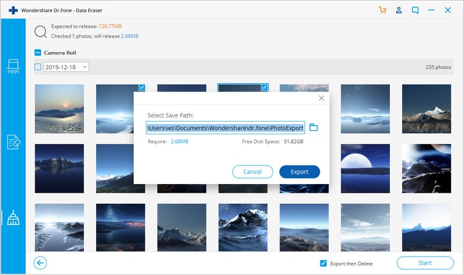Image resolution: width=464 pixels, height=275 pixels.
Task: Open the 2019-12-18 date dropdown
Action: click(x=67, y=67)
